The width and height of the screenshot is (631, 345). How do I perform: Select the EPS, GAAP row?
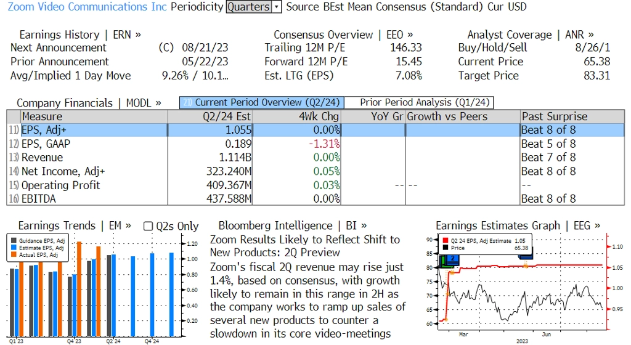[315, 144]
